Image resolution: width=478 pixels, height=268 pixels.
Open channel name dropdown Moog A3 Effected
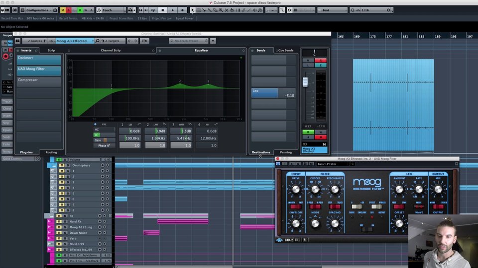(x=74, y=41)
